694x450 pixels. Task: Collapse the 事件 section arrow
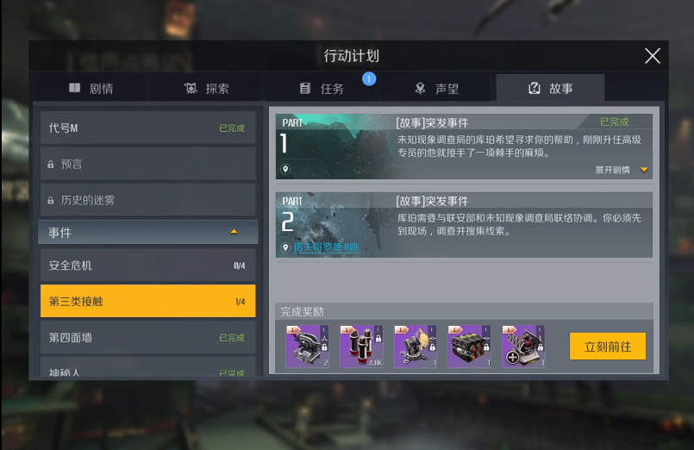pos(234,232)
